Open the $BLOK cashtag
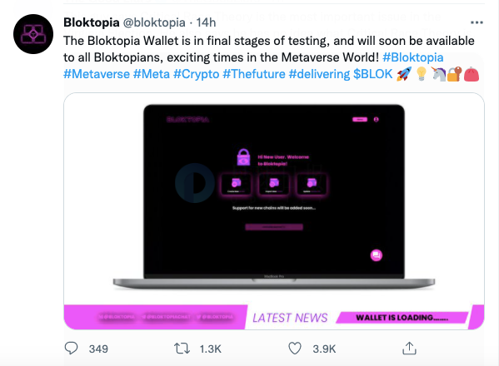This screenshot has height=366, width=499. coord(373,74)
